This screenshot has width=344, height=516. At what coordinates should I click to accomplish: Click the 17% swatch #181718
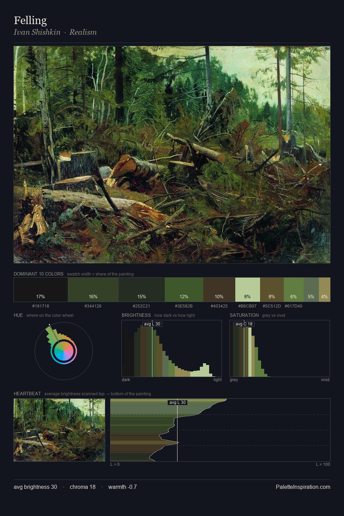[x=41, y=290]
